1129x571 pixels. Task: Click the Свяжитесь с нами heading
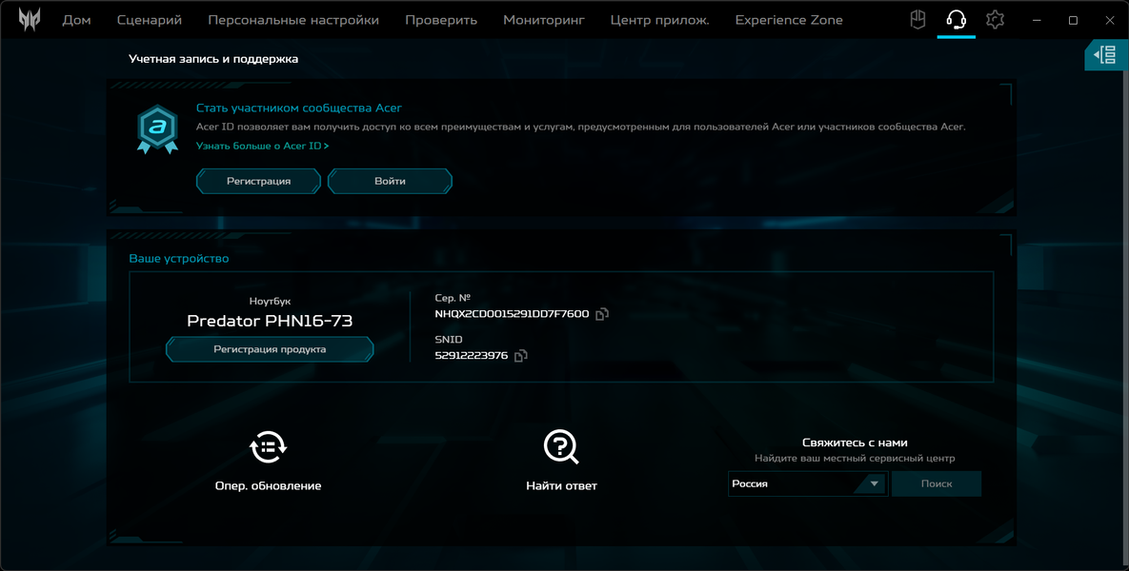(x=854, y=443)
